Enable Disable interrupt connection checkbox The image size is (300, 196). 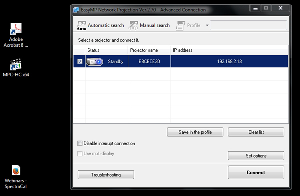pyautogui.click(x=80, y=143)
